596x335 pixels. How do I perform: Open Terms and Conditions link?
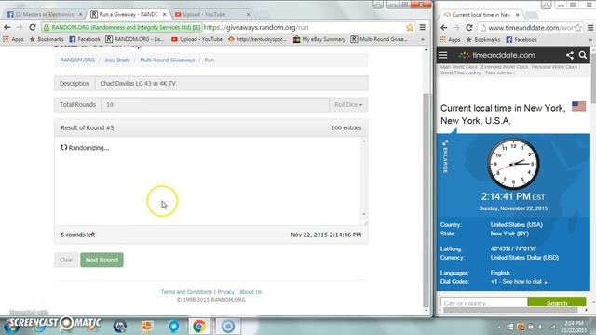pos(186,292)
